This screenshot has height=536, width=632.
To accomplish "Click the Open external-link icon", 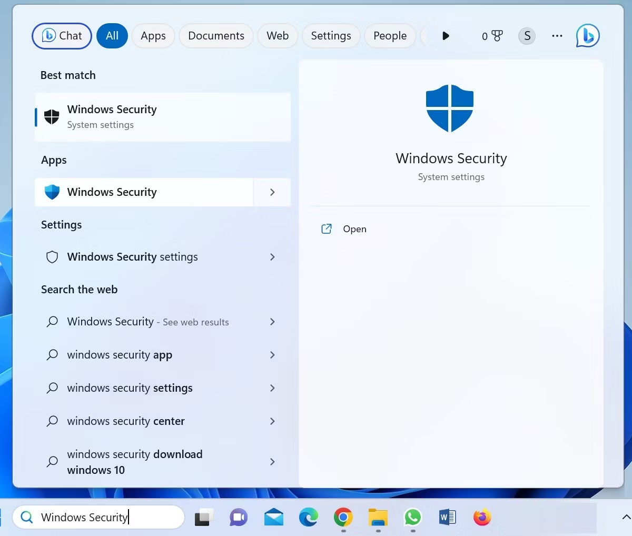I will point(327,229).
